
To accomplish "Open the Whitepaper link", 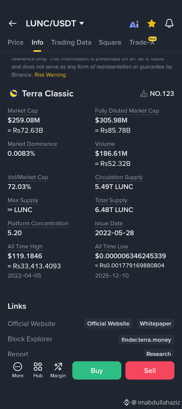I will (156, 323).
